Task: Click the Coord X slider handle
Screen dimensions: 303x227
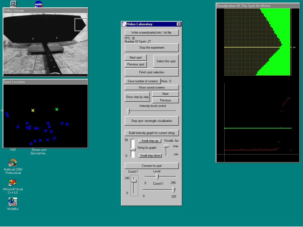Action: [173, 190]
